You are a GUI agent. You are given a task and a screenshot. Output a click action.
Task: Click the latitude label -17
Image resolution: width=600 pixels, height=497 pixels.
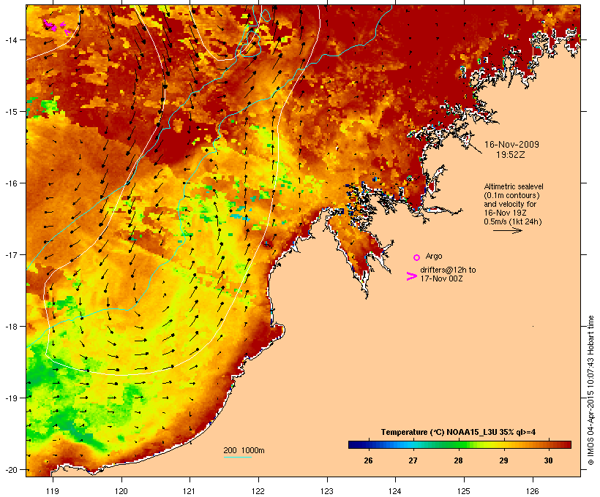10,254
